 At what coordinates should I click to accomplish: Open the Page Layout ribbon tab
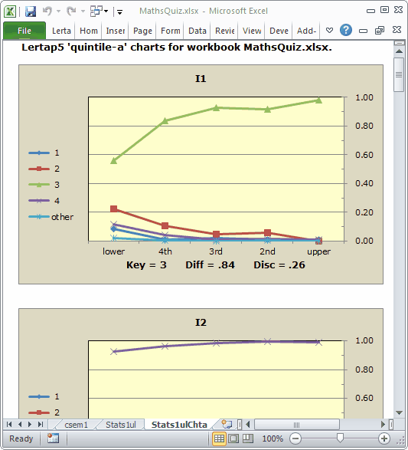coord(142,31)
